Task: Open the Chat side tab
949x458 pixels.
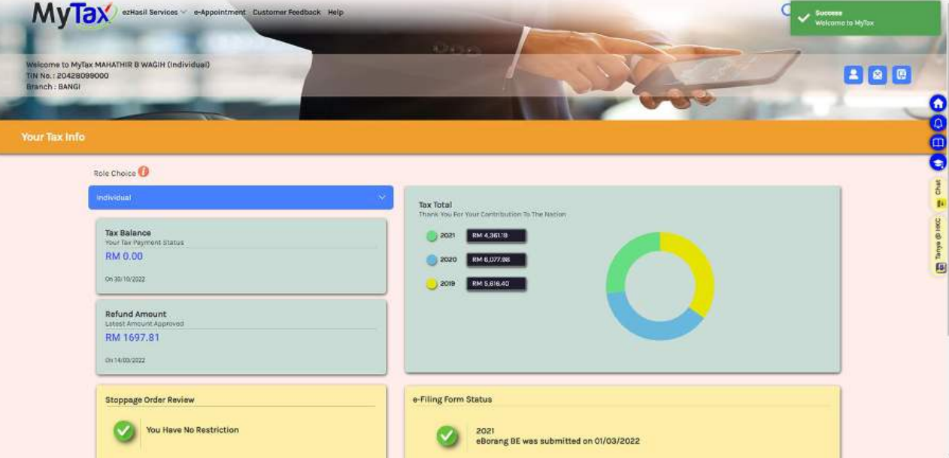Action: point(938,194)
